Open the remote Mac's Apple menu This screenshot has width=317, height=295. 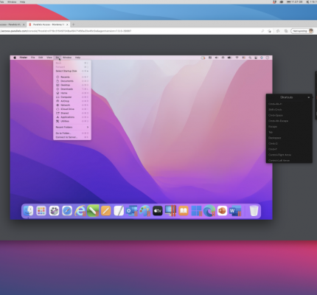click(15, 58)
